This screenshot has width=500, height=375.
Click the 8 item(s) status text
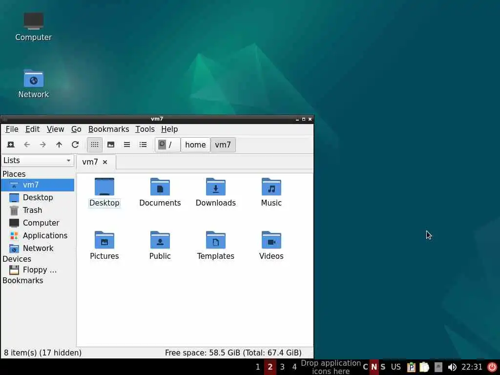pyautogui.click(x=43, y=353)
